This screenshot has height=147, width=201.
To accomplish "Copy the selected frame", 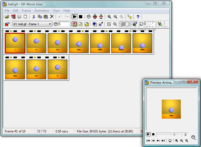I will (40, 17).
